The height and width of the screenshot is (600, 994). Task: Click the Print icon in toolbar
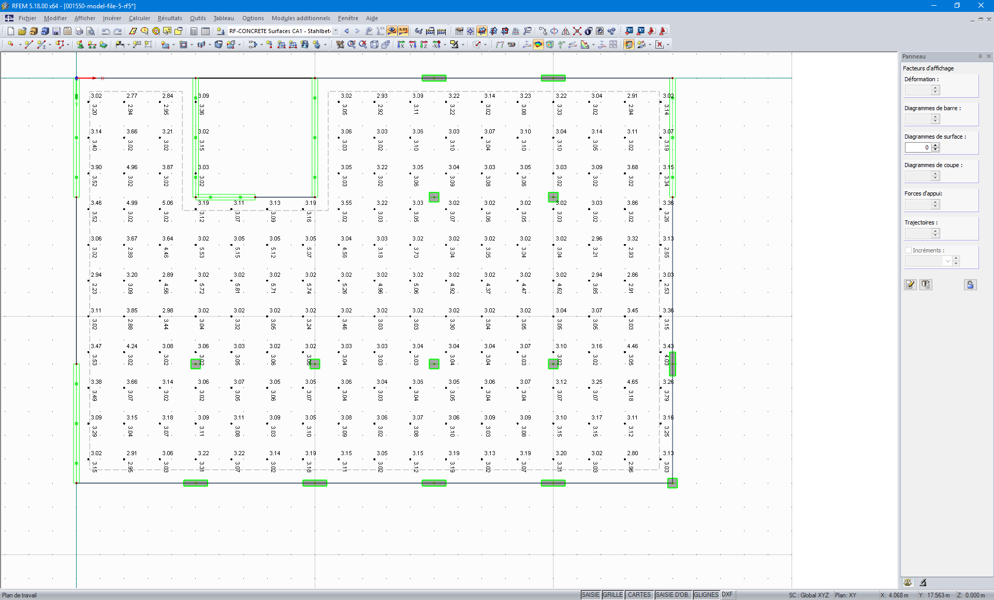pos(79,31)
